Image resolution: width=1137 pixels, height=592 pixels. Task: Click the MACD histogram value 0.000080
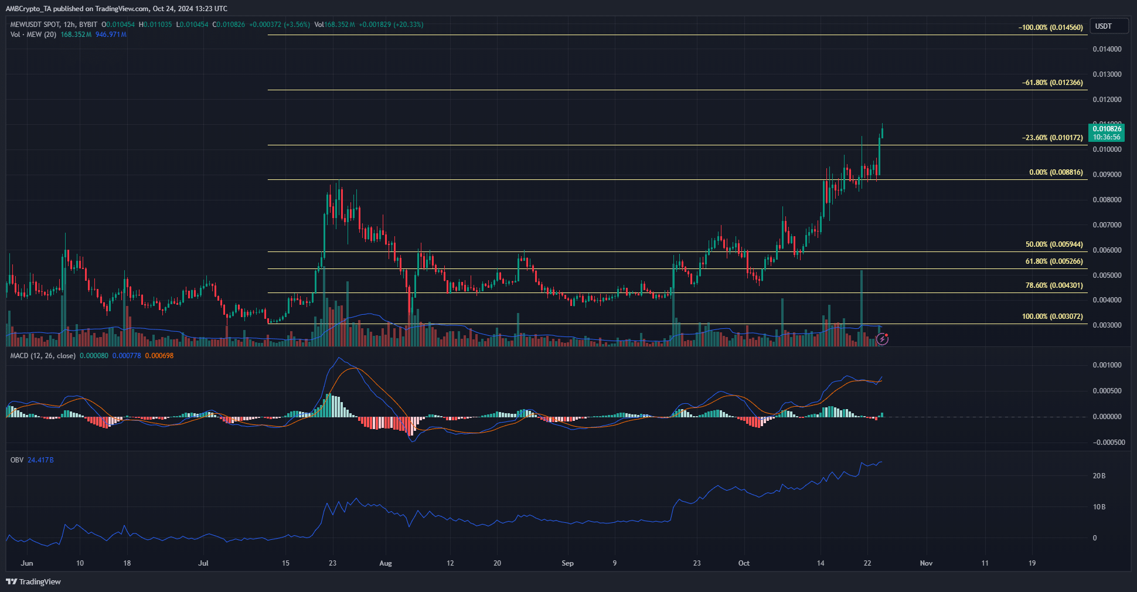tap(94, 356)
